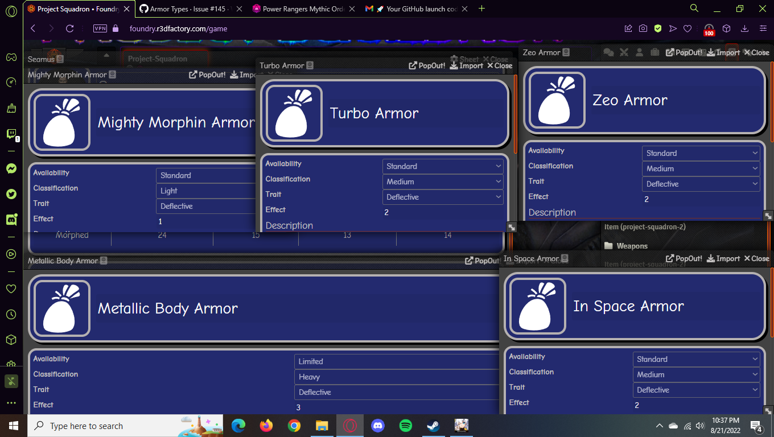Open a new browser tab
Viewport: 774px width, 437px height.
pyautogui.click(x=482, y=9)
